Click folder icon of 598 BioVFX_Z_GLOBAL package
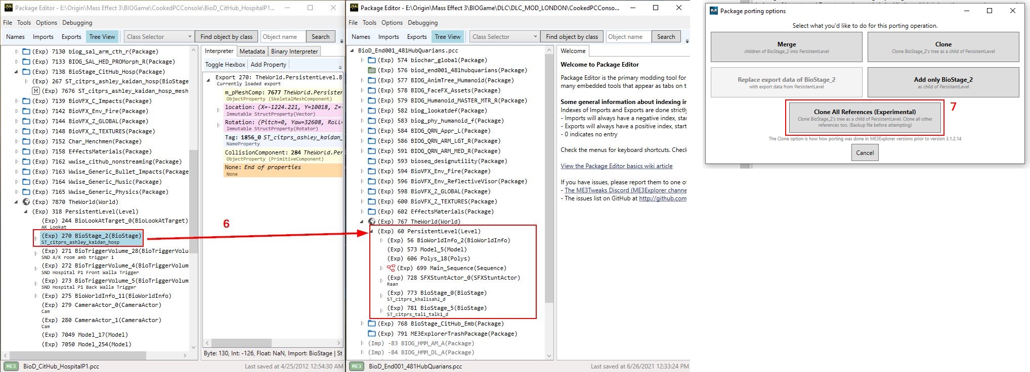 372,191
